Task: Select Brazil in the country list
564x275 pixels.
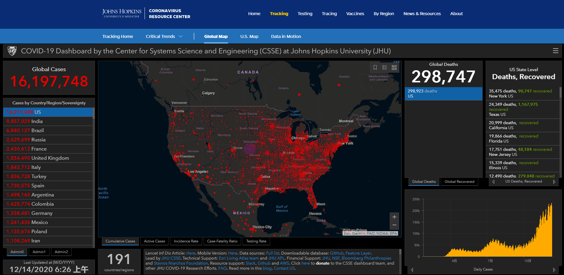Action: (x=48, y=130)
